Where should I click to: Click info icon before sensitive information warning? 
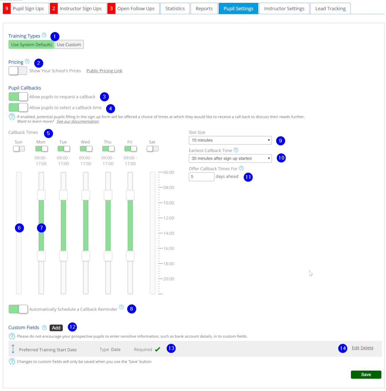(12, 337)
